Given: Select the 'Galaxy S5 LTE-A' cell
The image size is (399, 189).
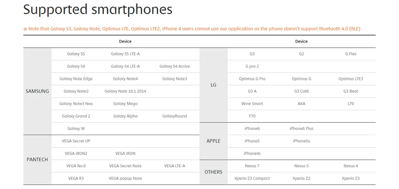Looking at the screenshot, I should 126,54.
